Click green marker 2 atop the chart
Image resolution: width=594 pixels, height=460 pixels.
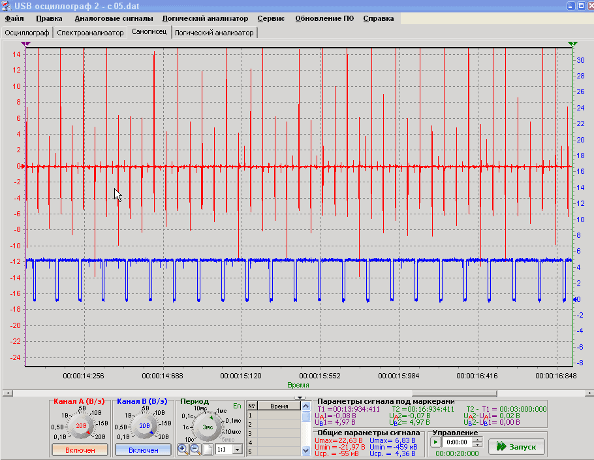(573, 44)
